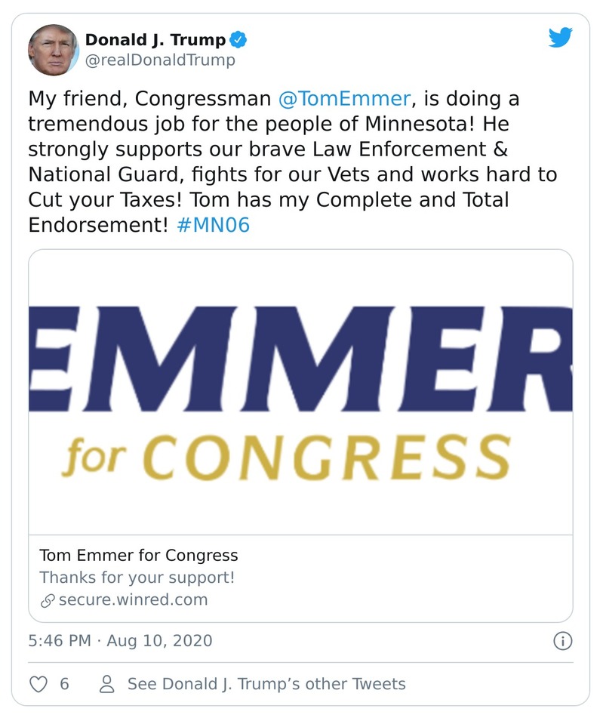Click the person silhouette icon

point(107,684)
